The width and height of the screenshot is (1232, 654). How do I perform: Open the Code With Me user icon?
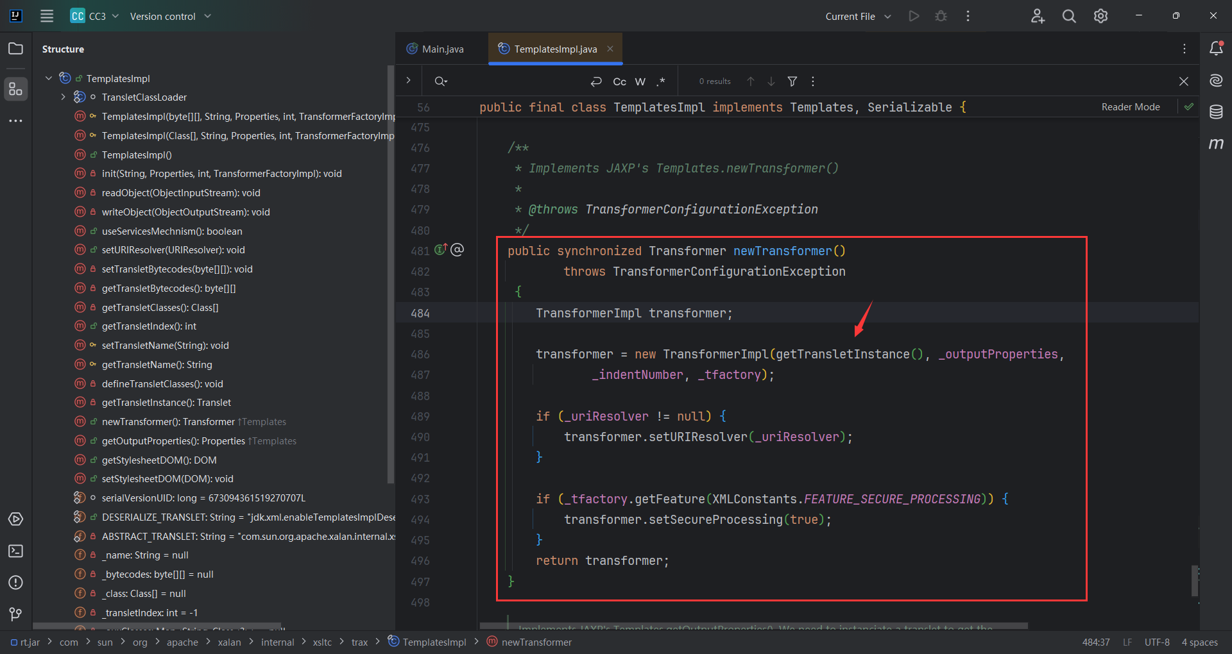(x=1038, y=16)
